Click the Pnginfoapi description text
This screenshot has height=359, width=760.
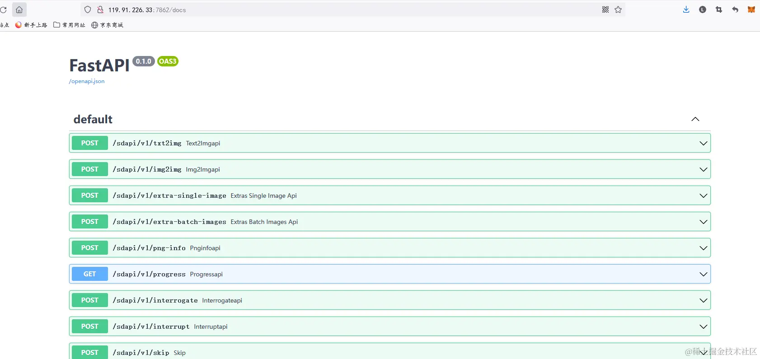pos(205,248)
